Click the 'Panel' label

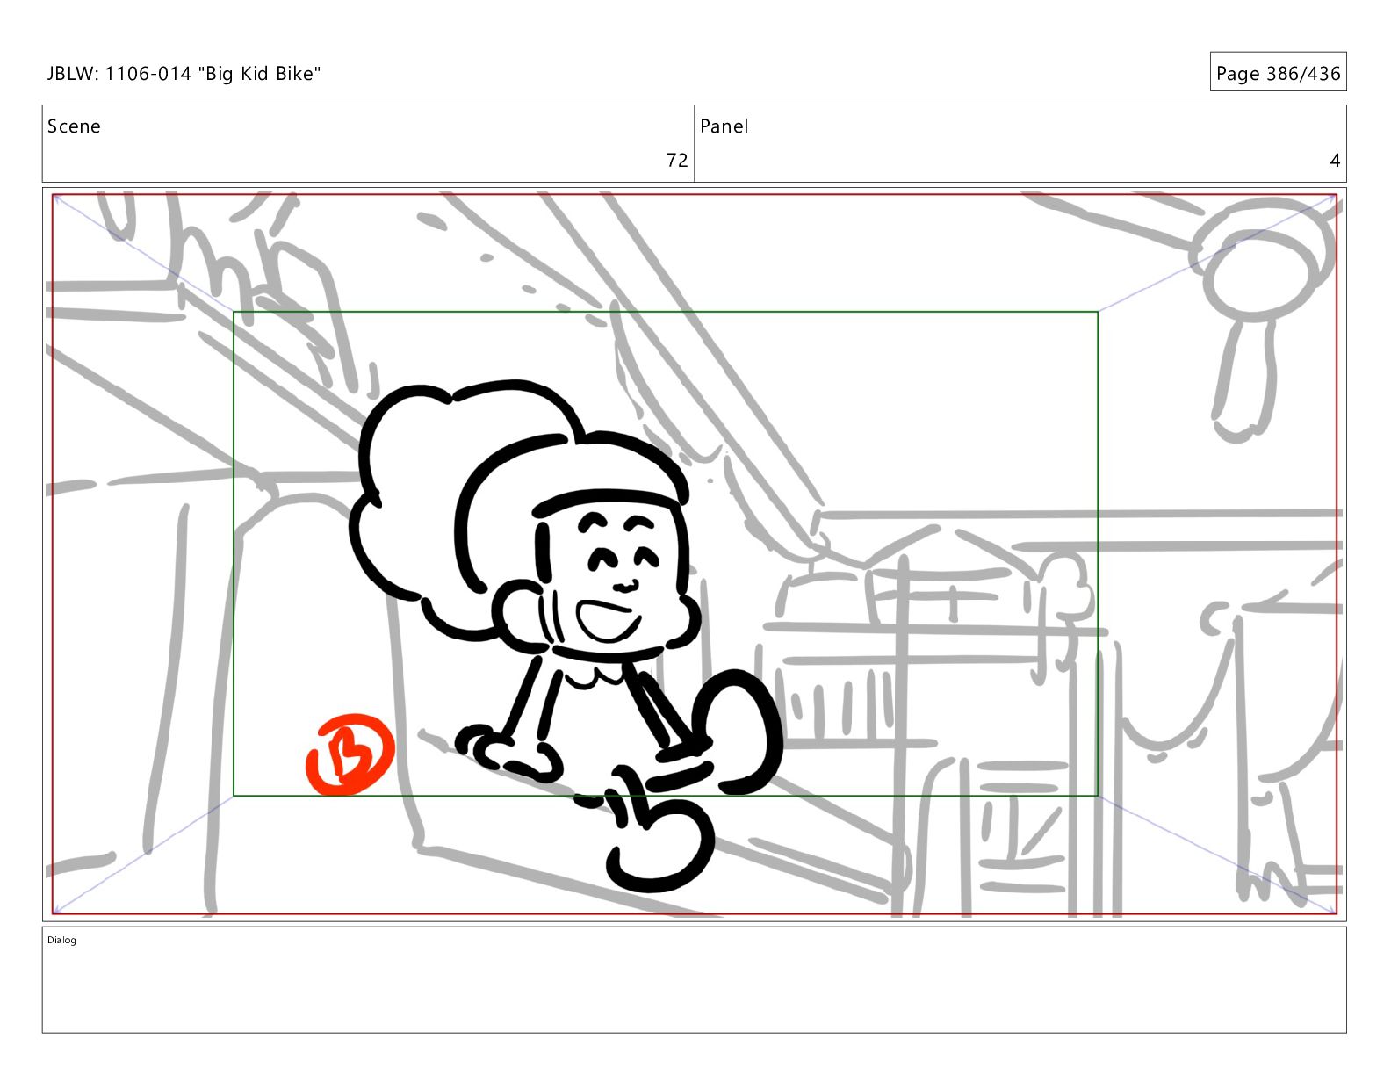pos(724,126)
